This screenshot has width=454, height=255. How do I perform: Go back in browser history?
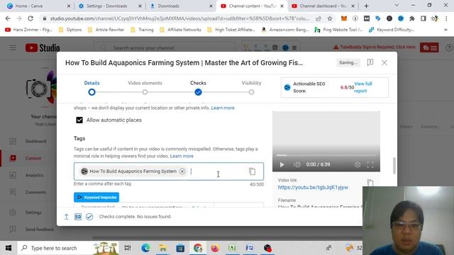pos(8,18)
